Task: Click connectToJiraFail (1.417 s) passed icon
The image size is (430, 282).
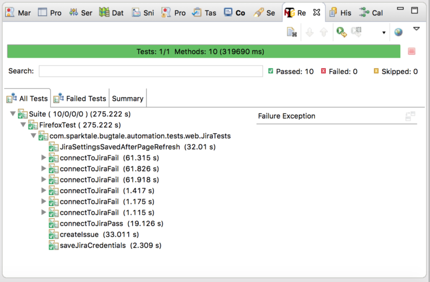Action: 54,191
